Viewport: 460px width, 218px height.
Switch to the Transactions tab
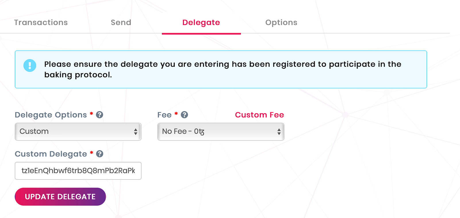(x=41, y=22)
